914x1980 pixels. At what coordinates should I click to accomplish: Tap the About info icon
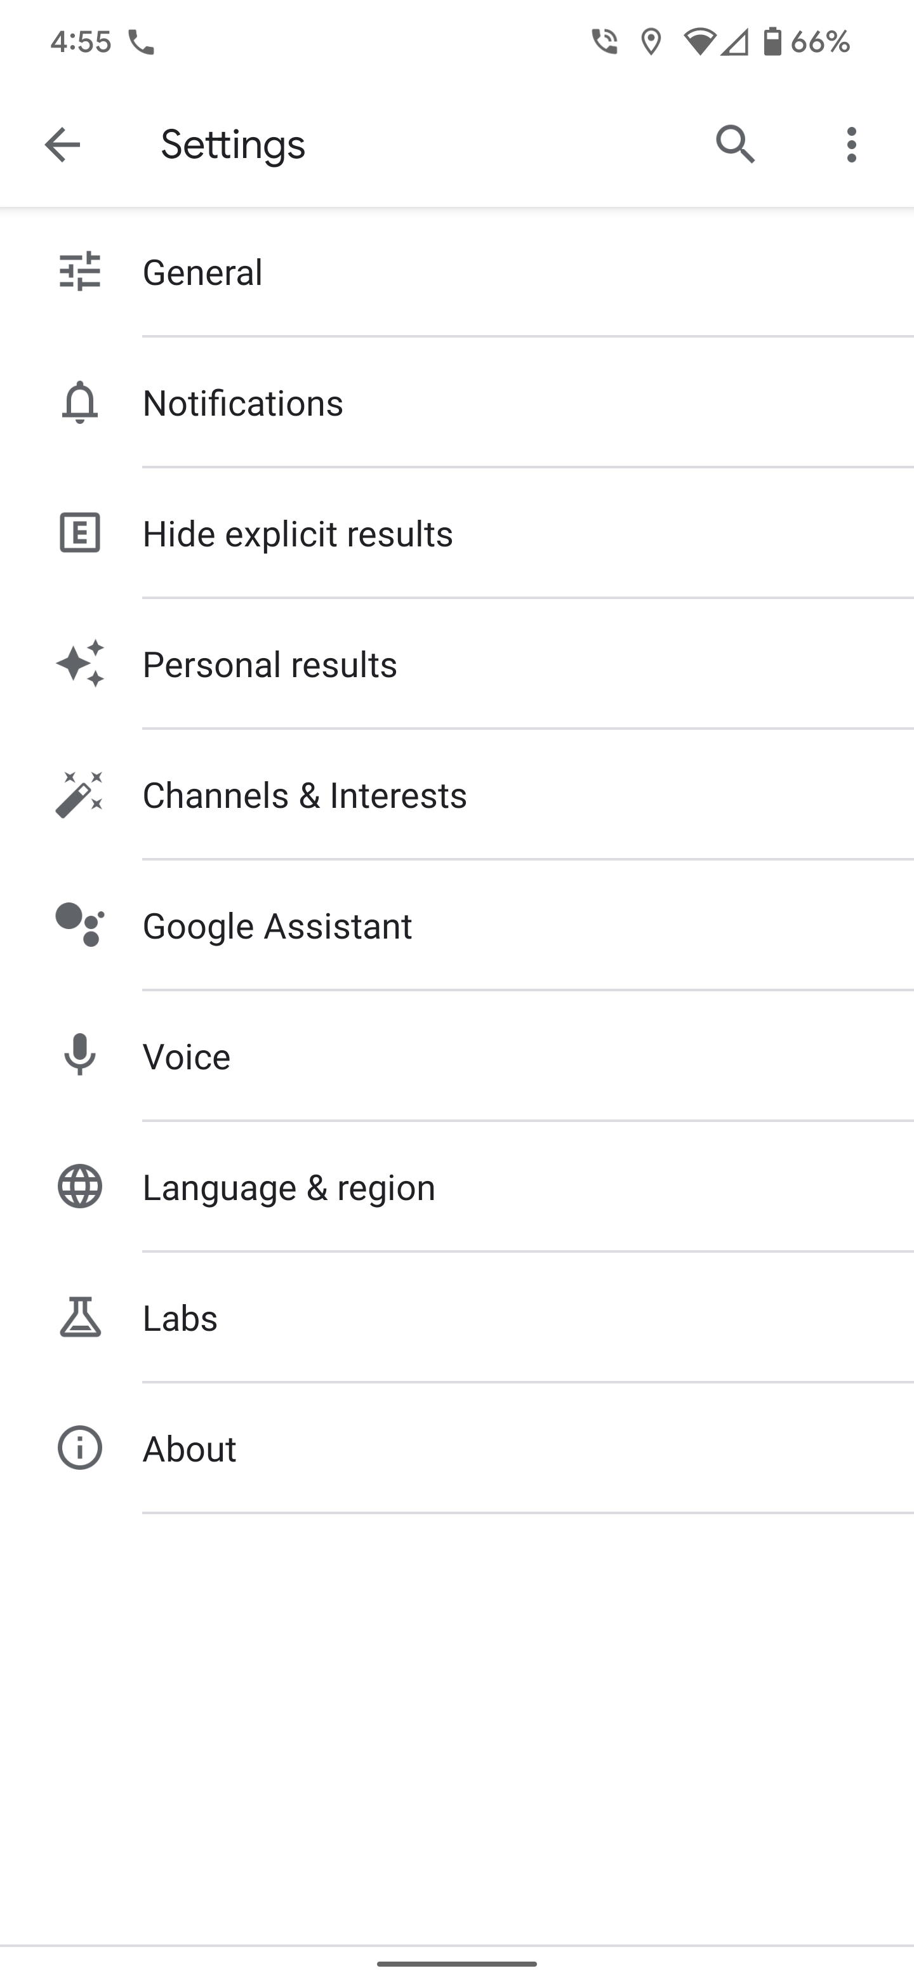[80, 1448]
